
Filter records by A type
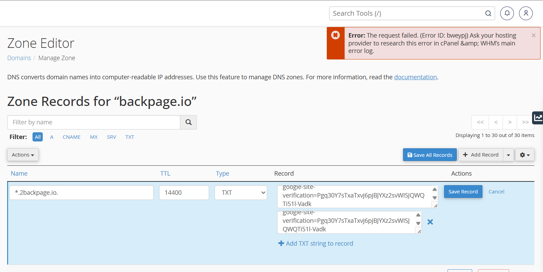(x=52, y=137)
